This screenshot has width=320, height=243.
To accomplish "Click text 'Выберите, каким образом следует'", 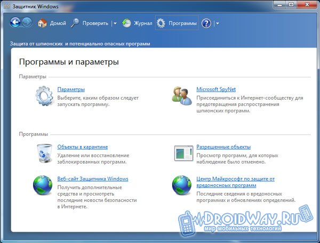I will [98, 98].
